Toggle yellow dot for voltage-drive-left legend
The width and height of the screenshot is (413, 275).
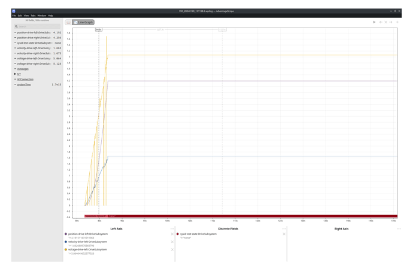click(66, 249)
